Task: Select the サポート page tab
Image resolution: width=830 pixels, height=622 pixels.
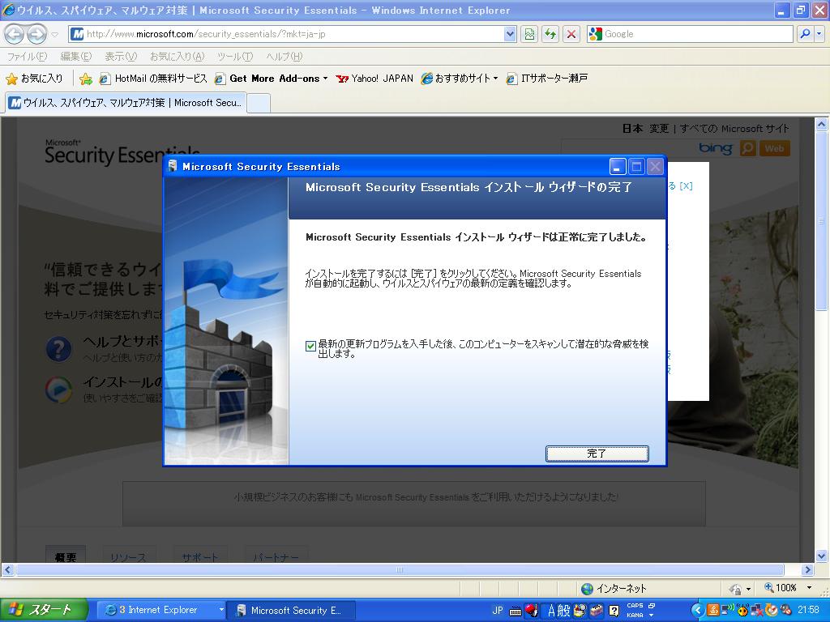Action: [200, 556]
